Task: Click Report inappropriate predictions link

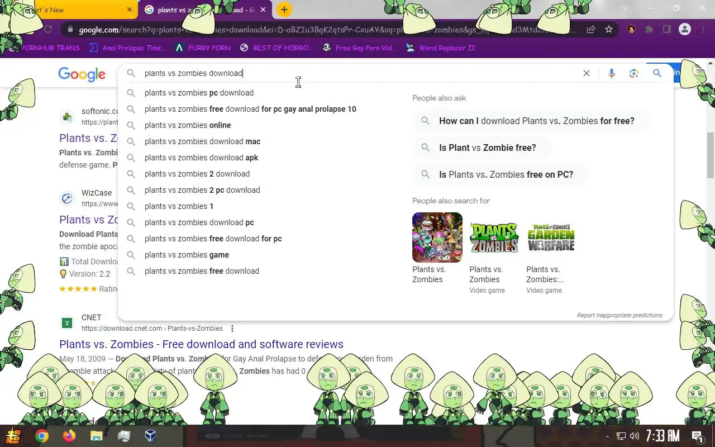Action: coord(619,315)
